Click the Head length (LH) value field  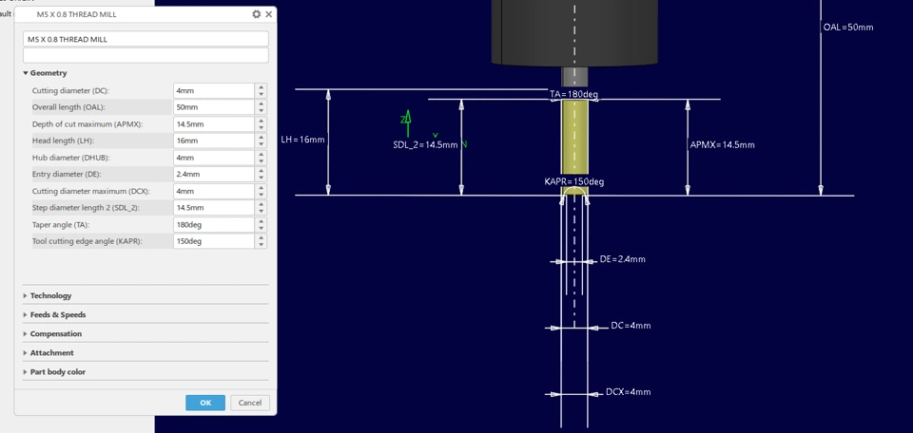pyautogui.click(x=214, y=141)
